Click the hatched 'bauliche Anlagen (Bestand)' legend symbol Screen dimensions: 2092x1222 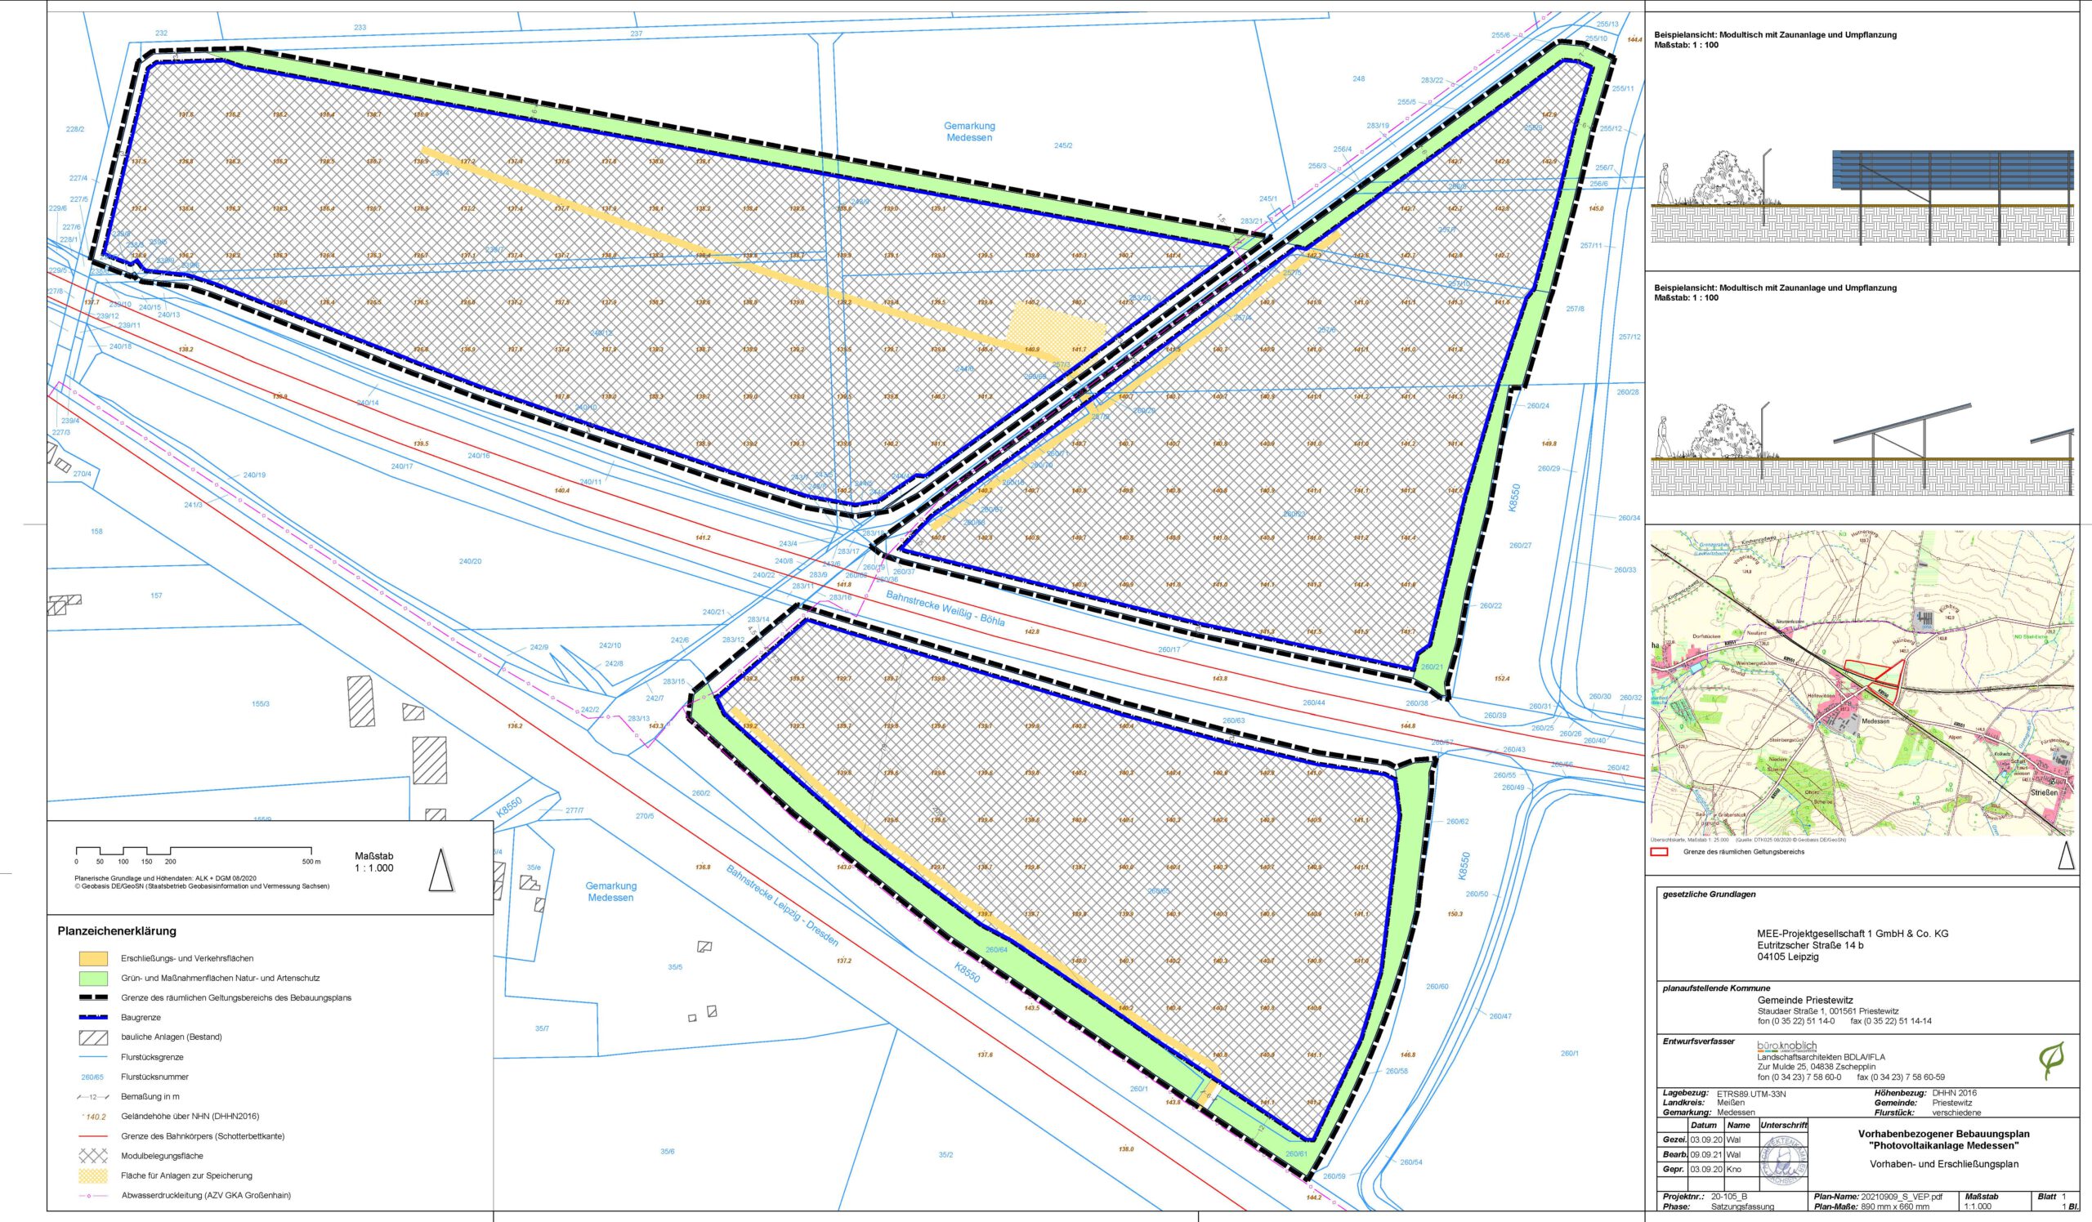(x=94, y=1037)
